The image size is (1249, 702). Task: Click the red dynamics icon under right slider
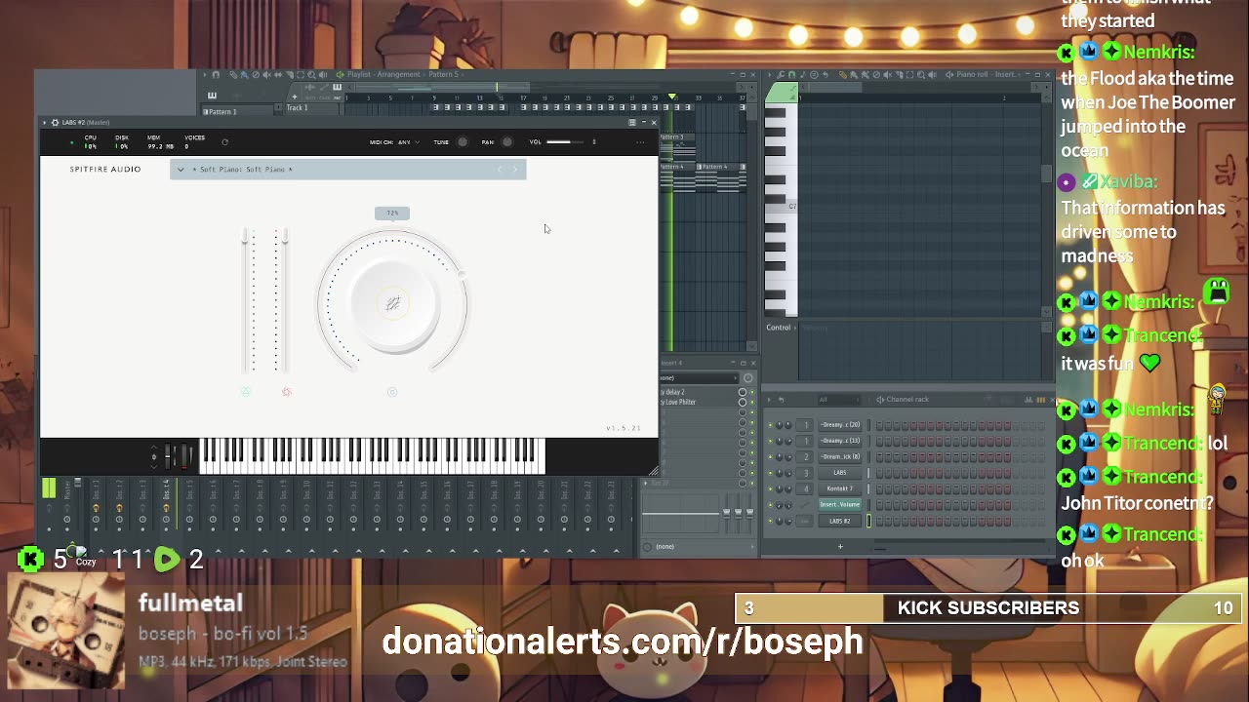click(286, 392)
